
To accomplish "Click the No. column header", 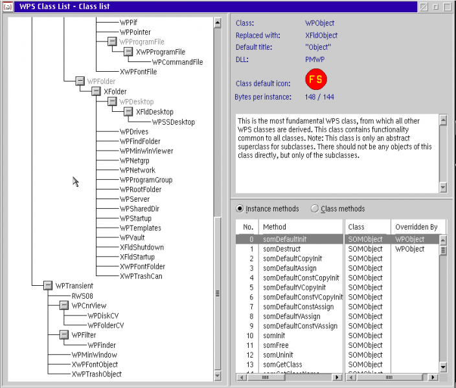I will pyautogui.click(x=247, y=227).
